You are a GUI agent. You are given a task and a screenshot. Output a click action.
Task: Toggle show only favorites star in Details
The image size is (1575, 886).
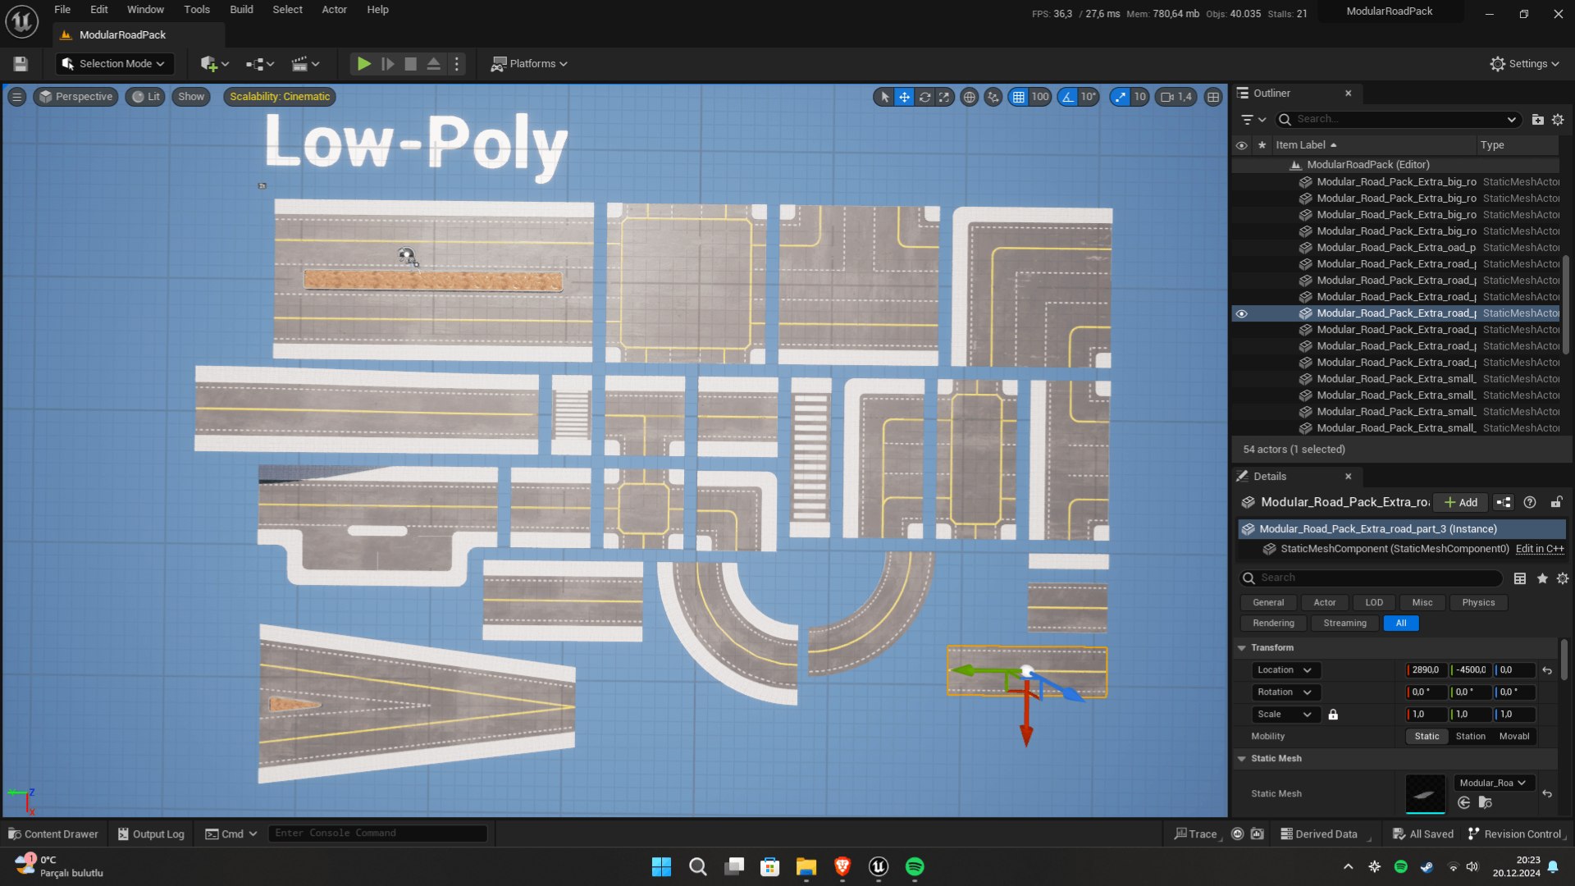1542,578
